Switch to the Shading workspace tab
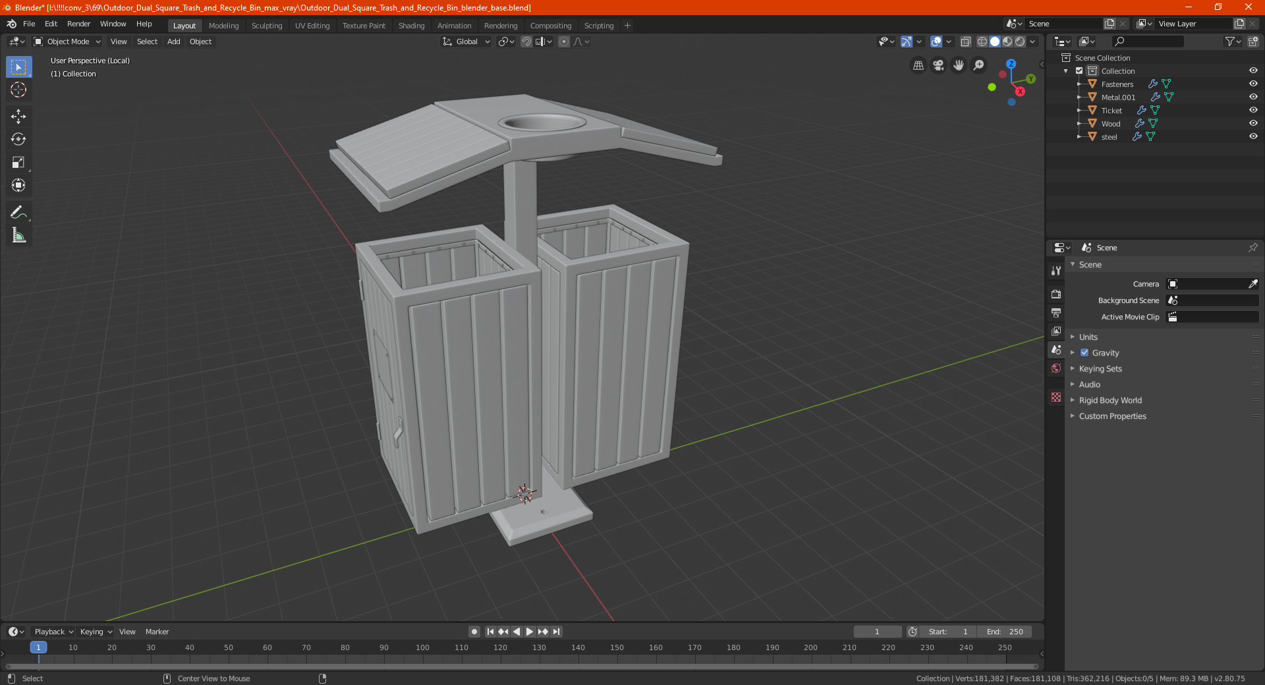The image size is (1265, 685). [x=411, y=26]
